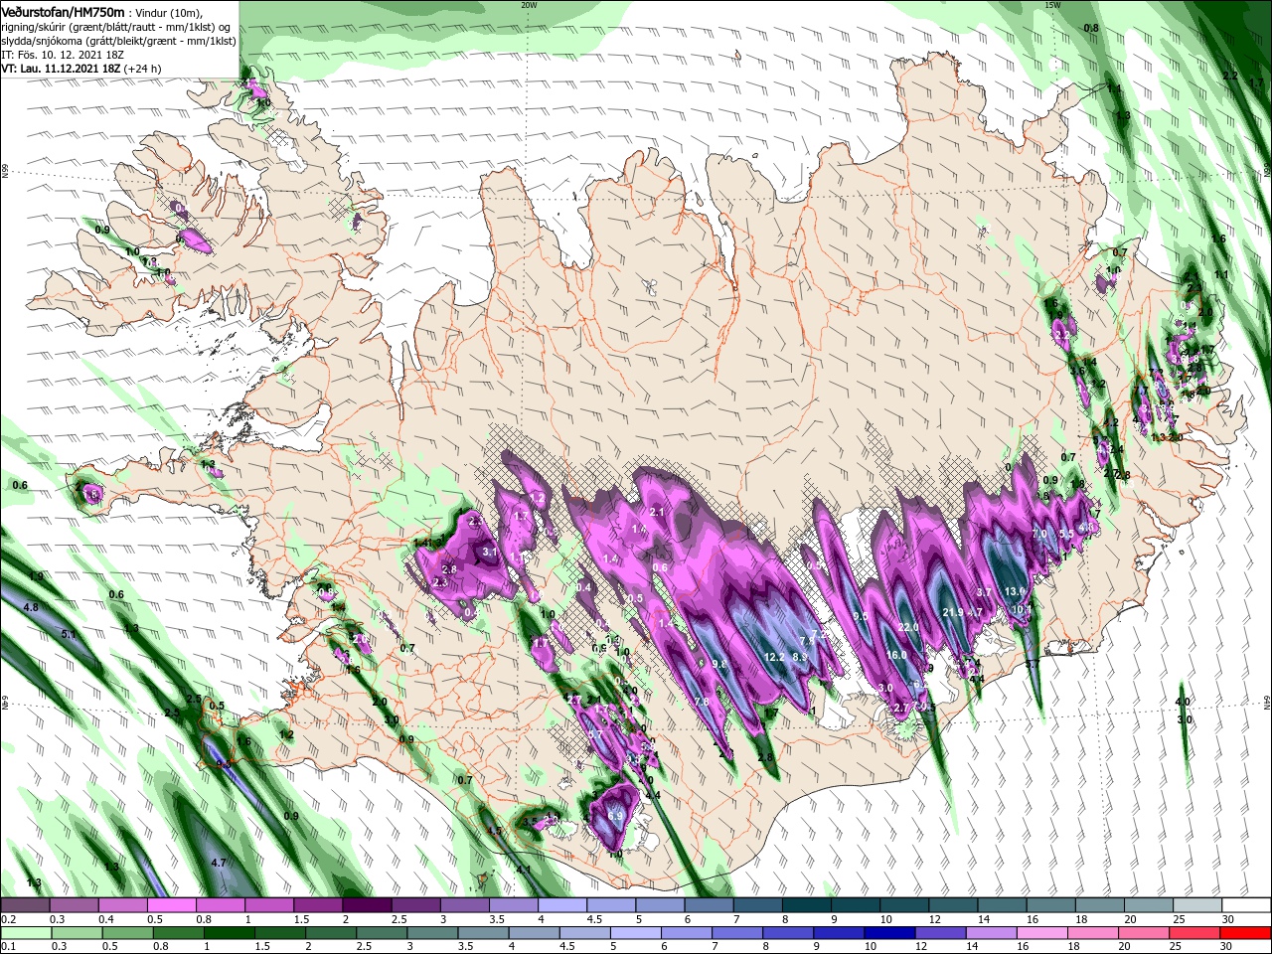Screen dimensions: 1272x954
Task: Click the 'IT: Fös. 10. 12. 2021 18Z' line
Action: point(62,55)
